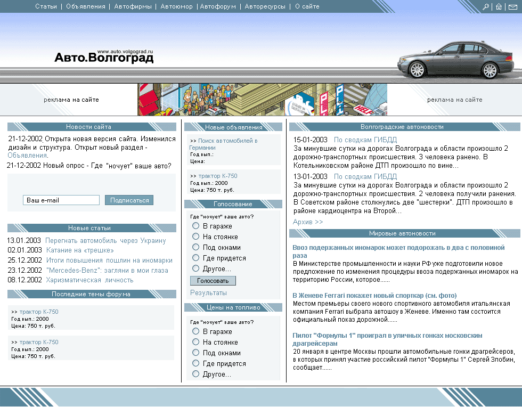Viewport: 522px width, 407px height.
Task: Open article Итоги повышения пошлин на иномарки
Action: 109,260
